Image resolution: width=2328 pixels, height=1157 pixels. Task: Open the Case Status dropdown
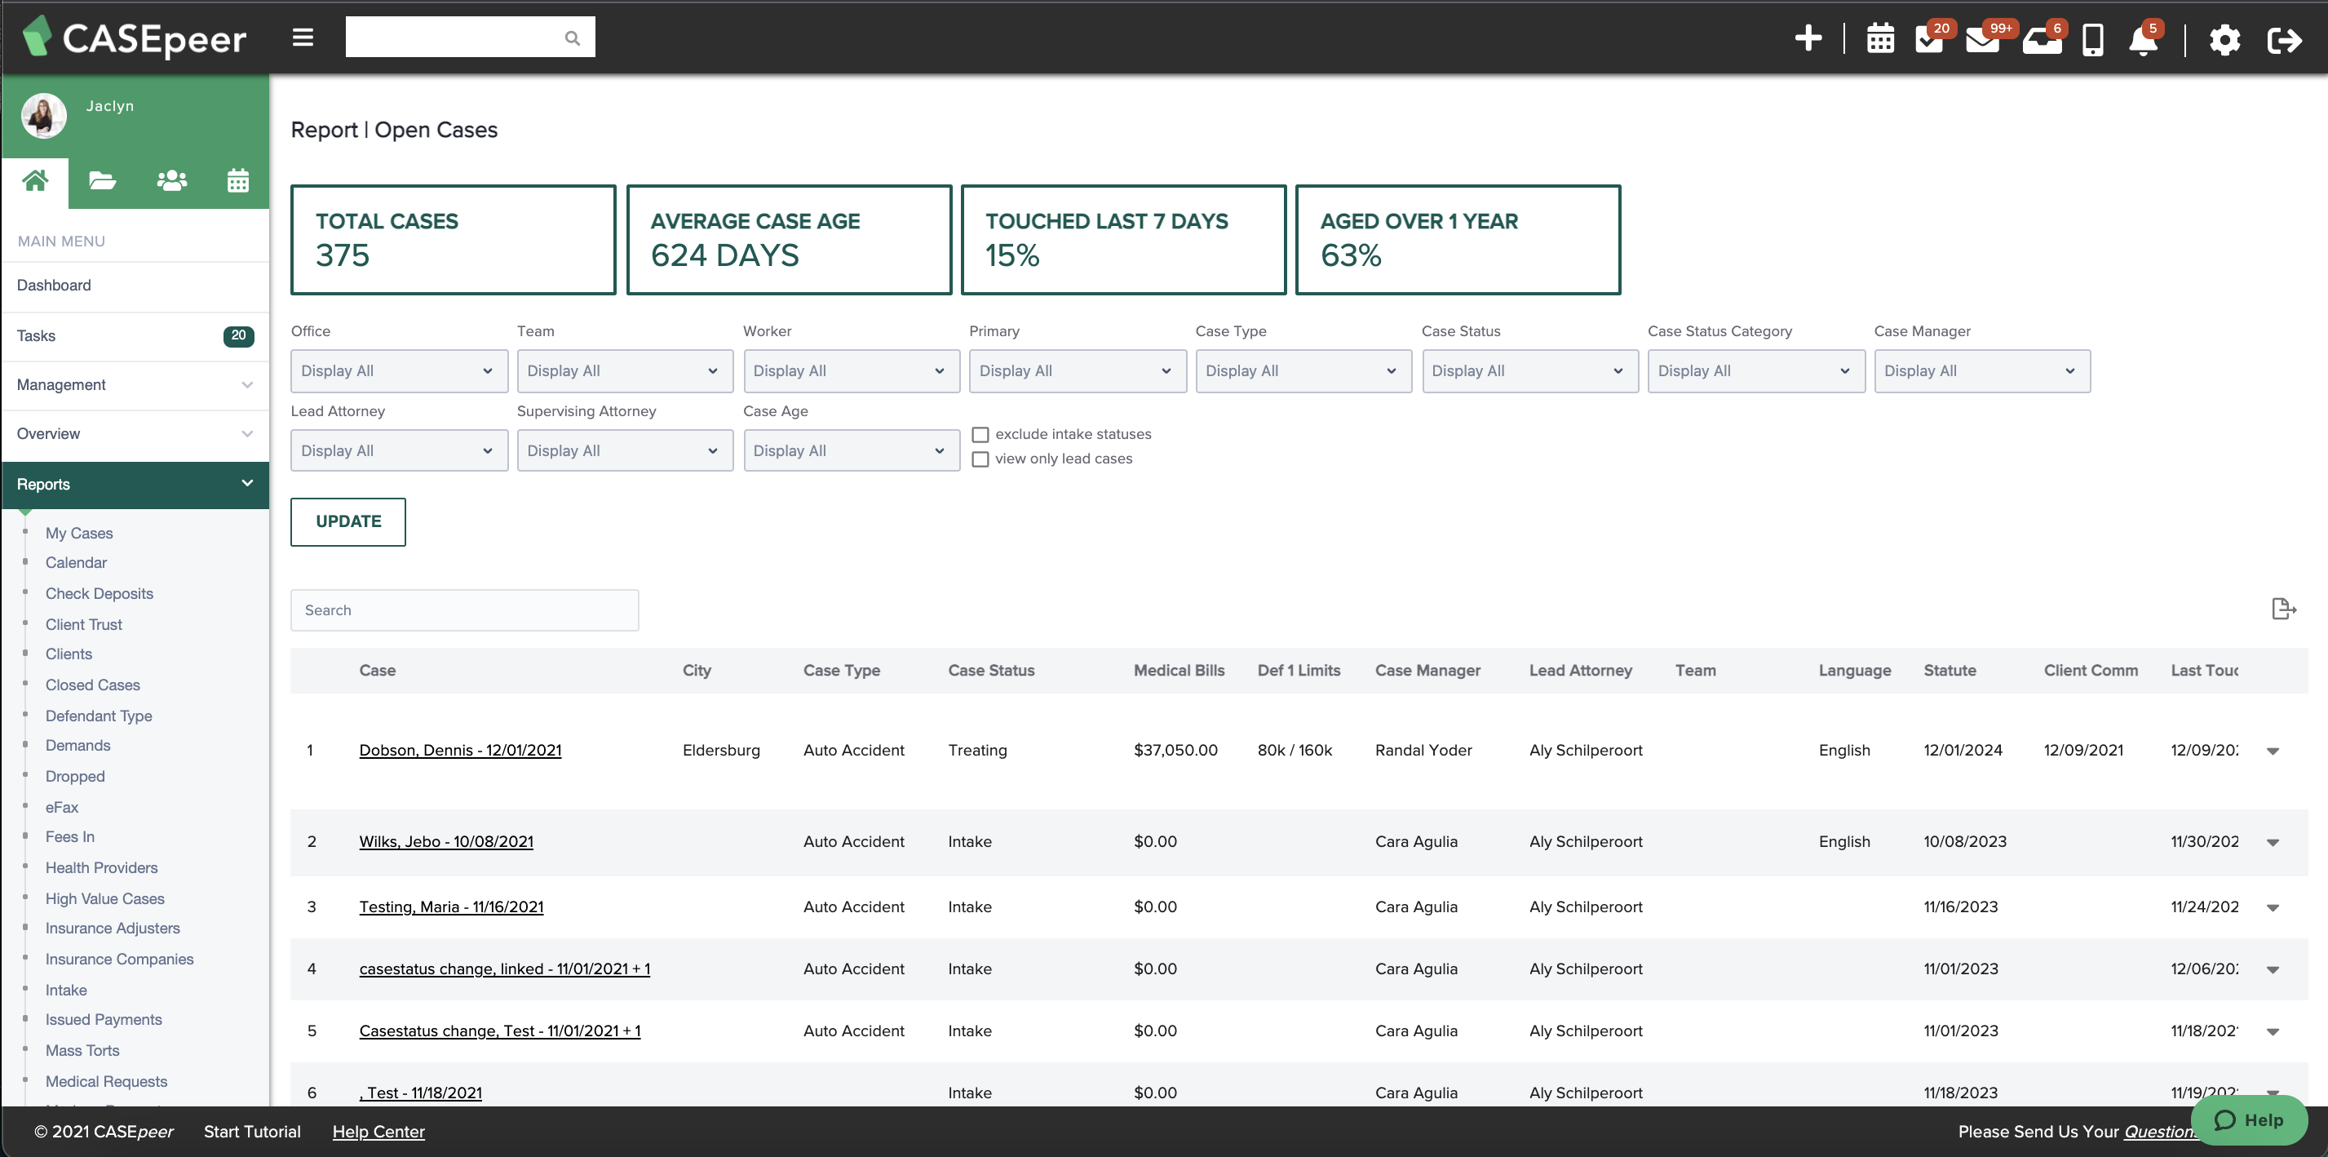point(1530,370)
